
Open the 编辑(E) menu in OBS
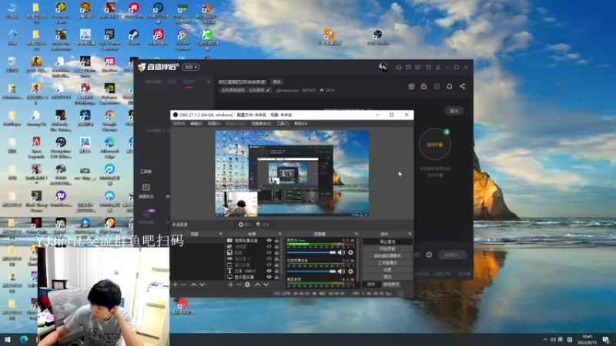(x=196, y=124)
